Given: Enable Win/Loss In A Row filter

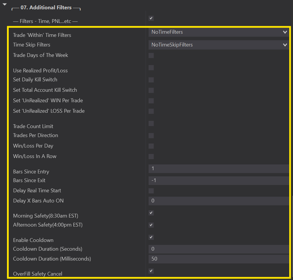Looking at the screenshot, I should point(151,157).
